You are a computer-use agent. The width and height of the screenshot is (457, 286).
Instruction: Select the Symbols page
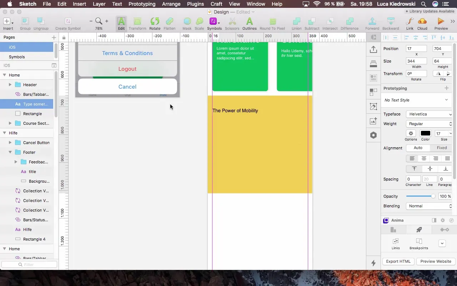[x=27, y=57]
